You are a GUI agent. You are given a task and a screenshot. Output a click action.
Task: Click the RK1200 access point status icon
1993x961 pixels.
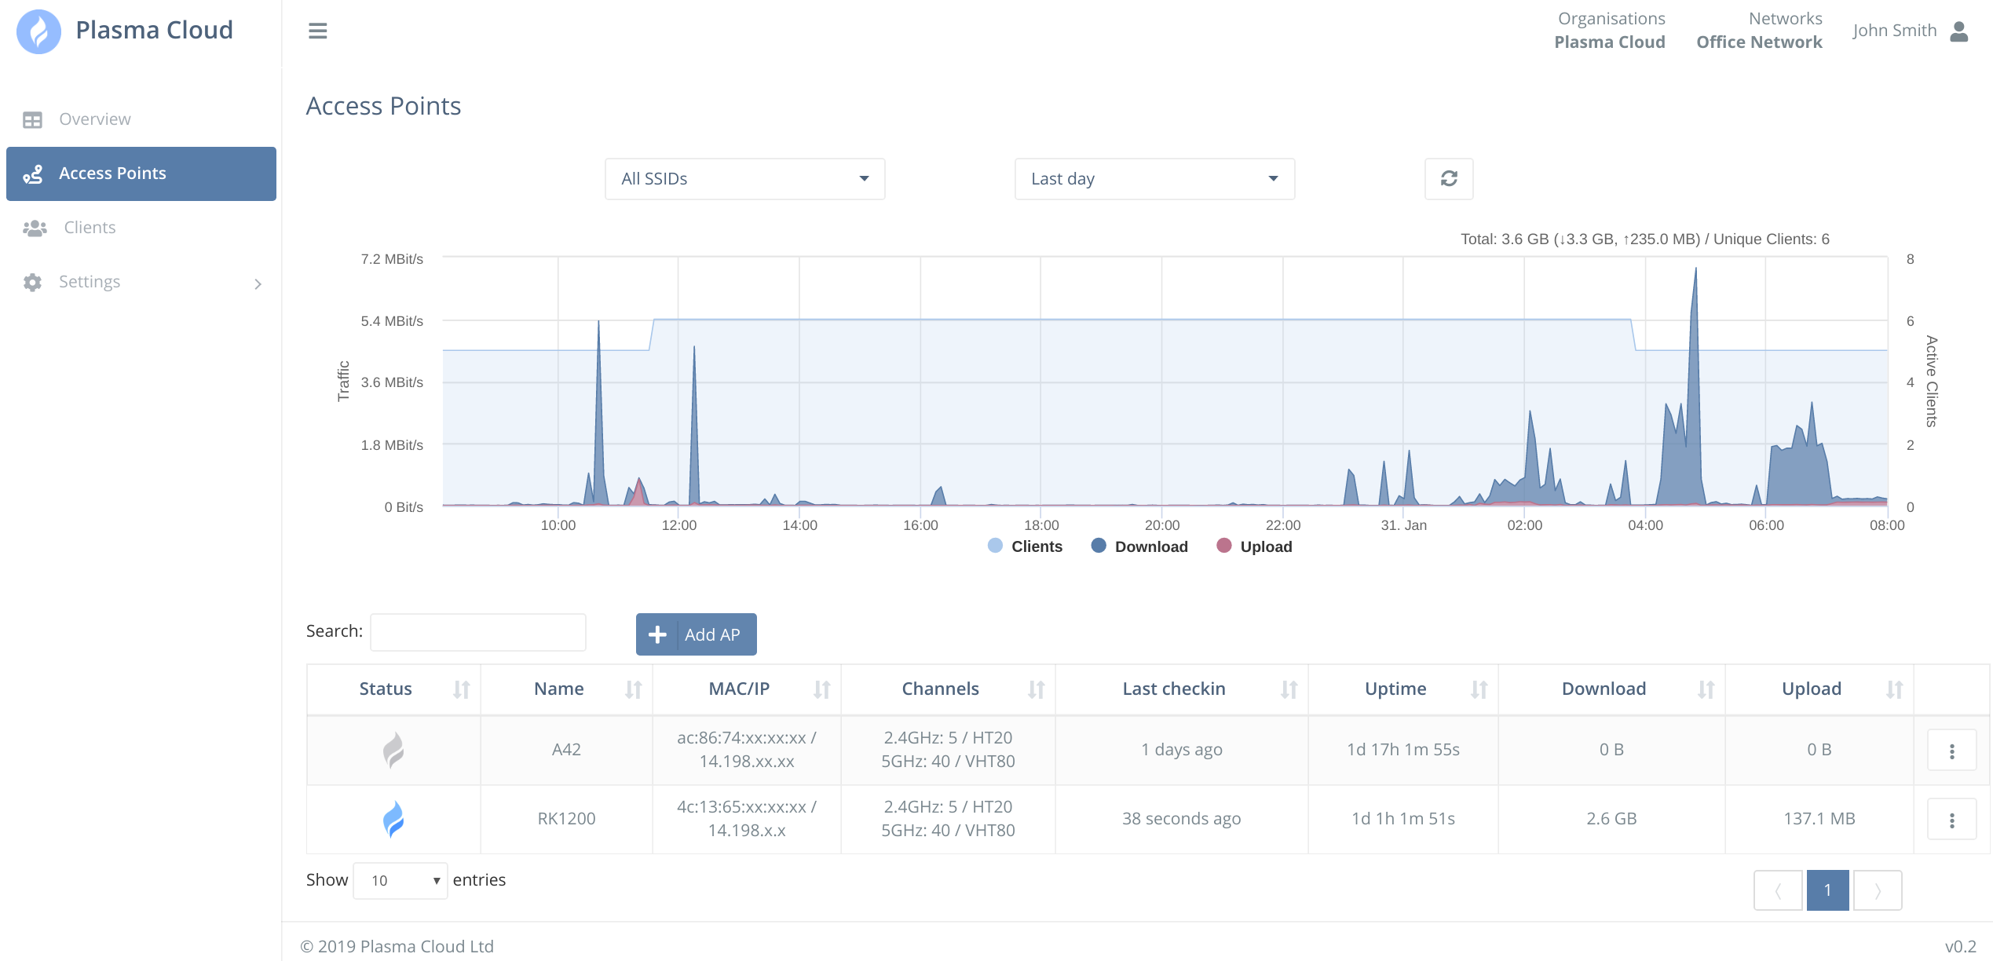click(394, 817)
